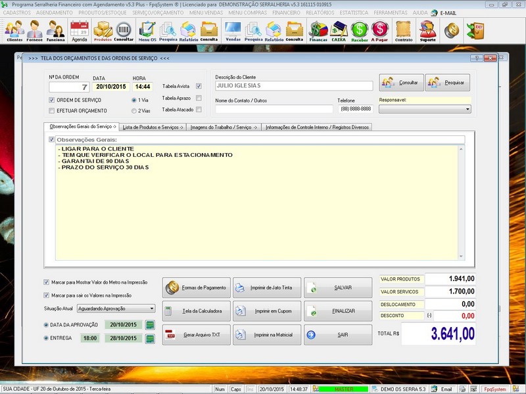526x394 pixels.
Task: Open the RELATÓRIOS menu
Action: pyautogui.click(x=320, y=12)
